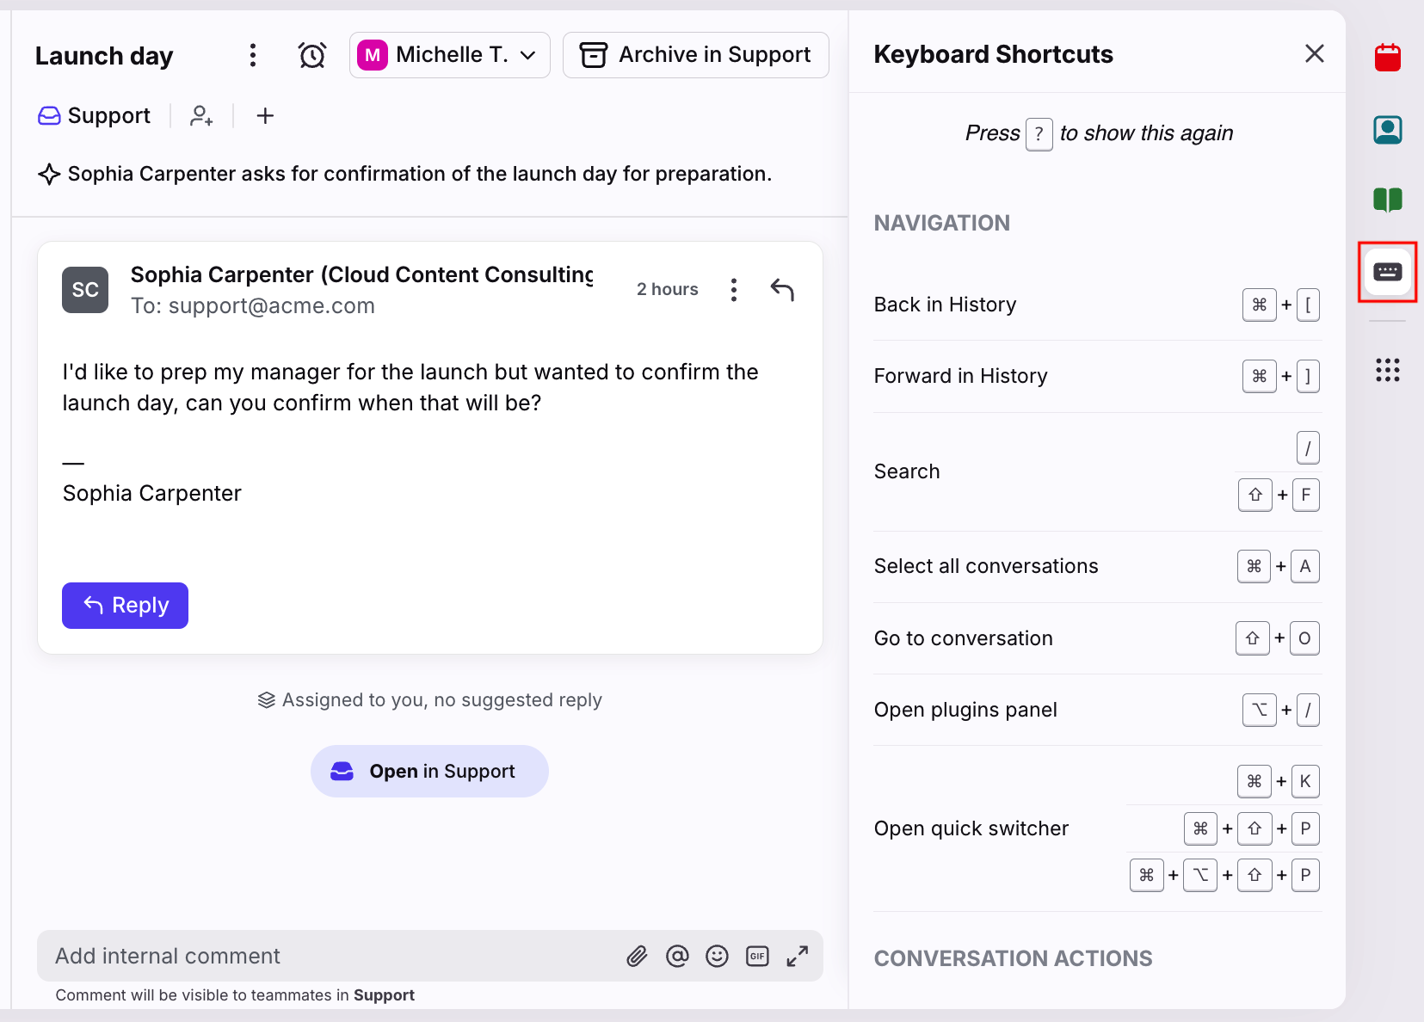The width and height of the screenshot is (1424, 1022).
Task: Click Open plugins panel shortcut row
Action: pyautogui.click(x=1097, y=710)
